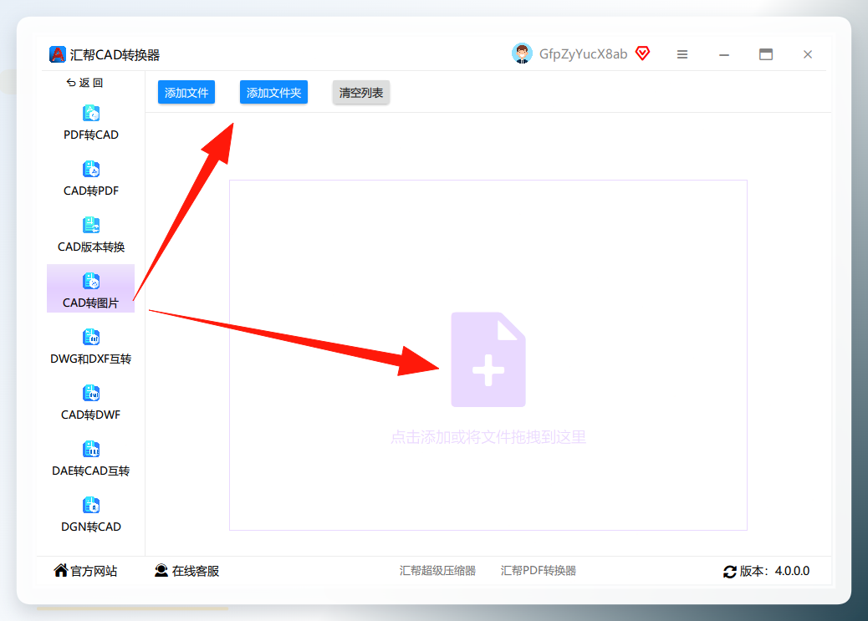
Task: Open the DWG和DXF互转 icon
Action: pos(91,337)
